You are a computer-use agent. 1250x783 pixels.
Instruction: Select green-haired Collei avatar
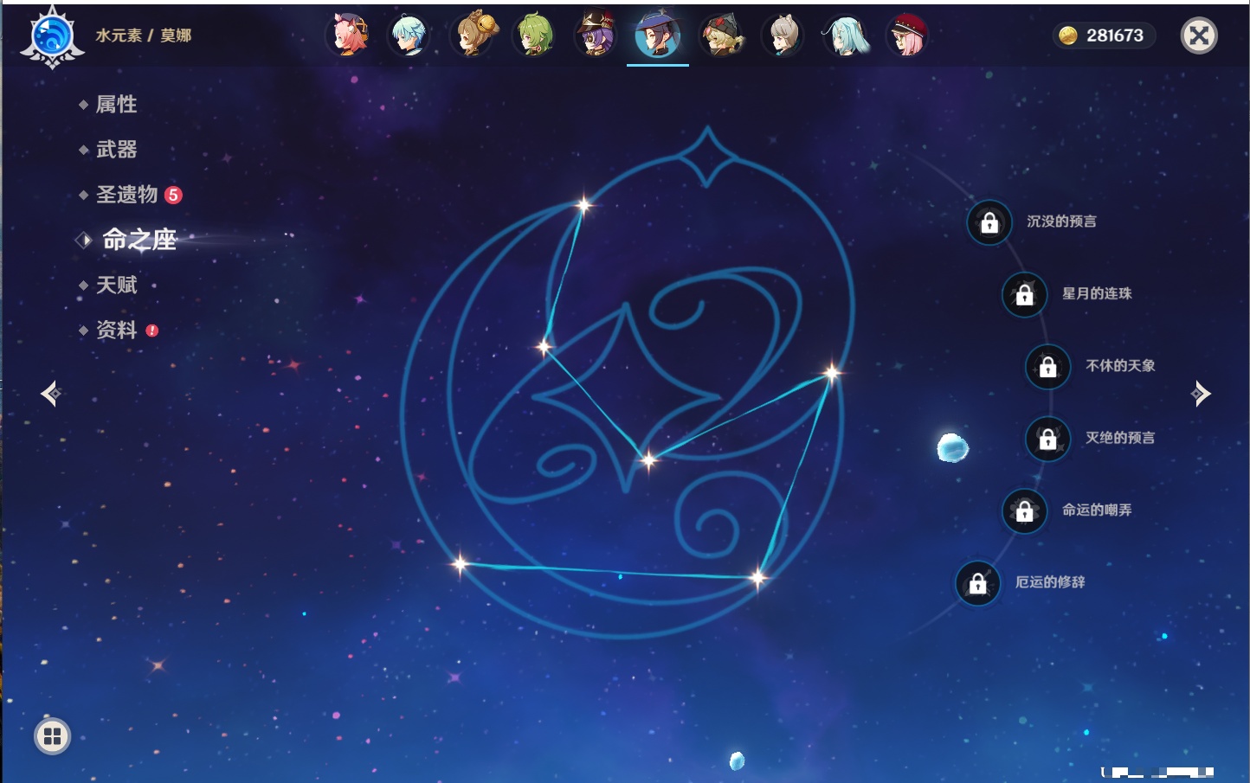[x=534, y=35]
